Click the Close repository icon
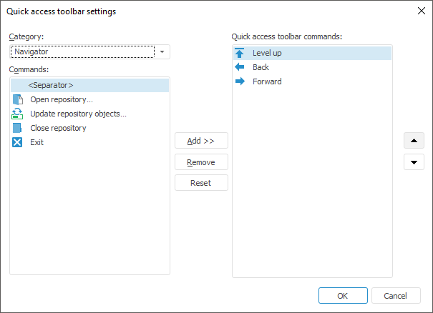This screenshot has width=433, height=313. pyautogui.click(x=18, y=128)
